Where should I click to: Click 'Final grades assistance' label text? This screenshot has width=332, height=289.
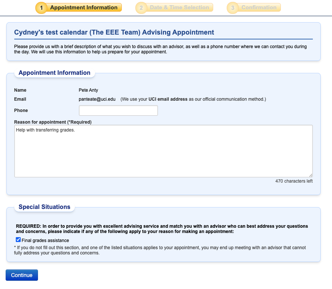pos(45,241)
